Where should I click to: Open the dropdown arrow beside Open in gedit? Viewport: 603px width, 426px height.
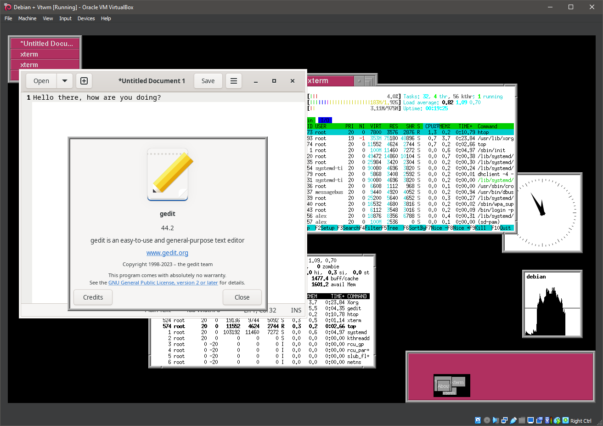(64, 80)
